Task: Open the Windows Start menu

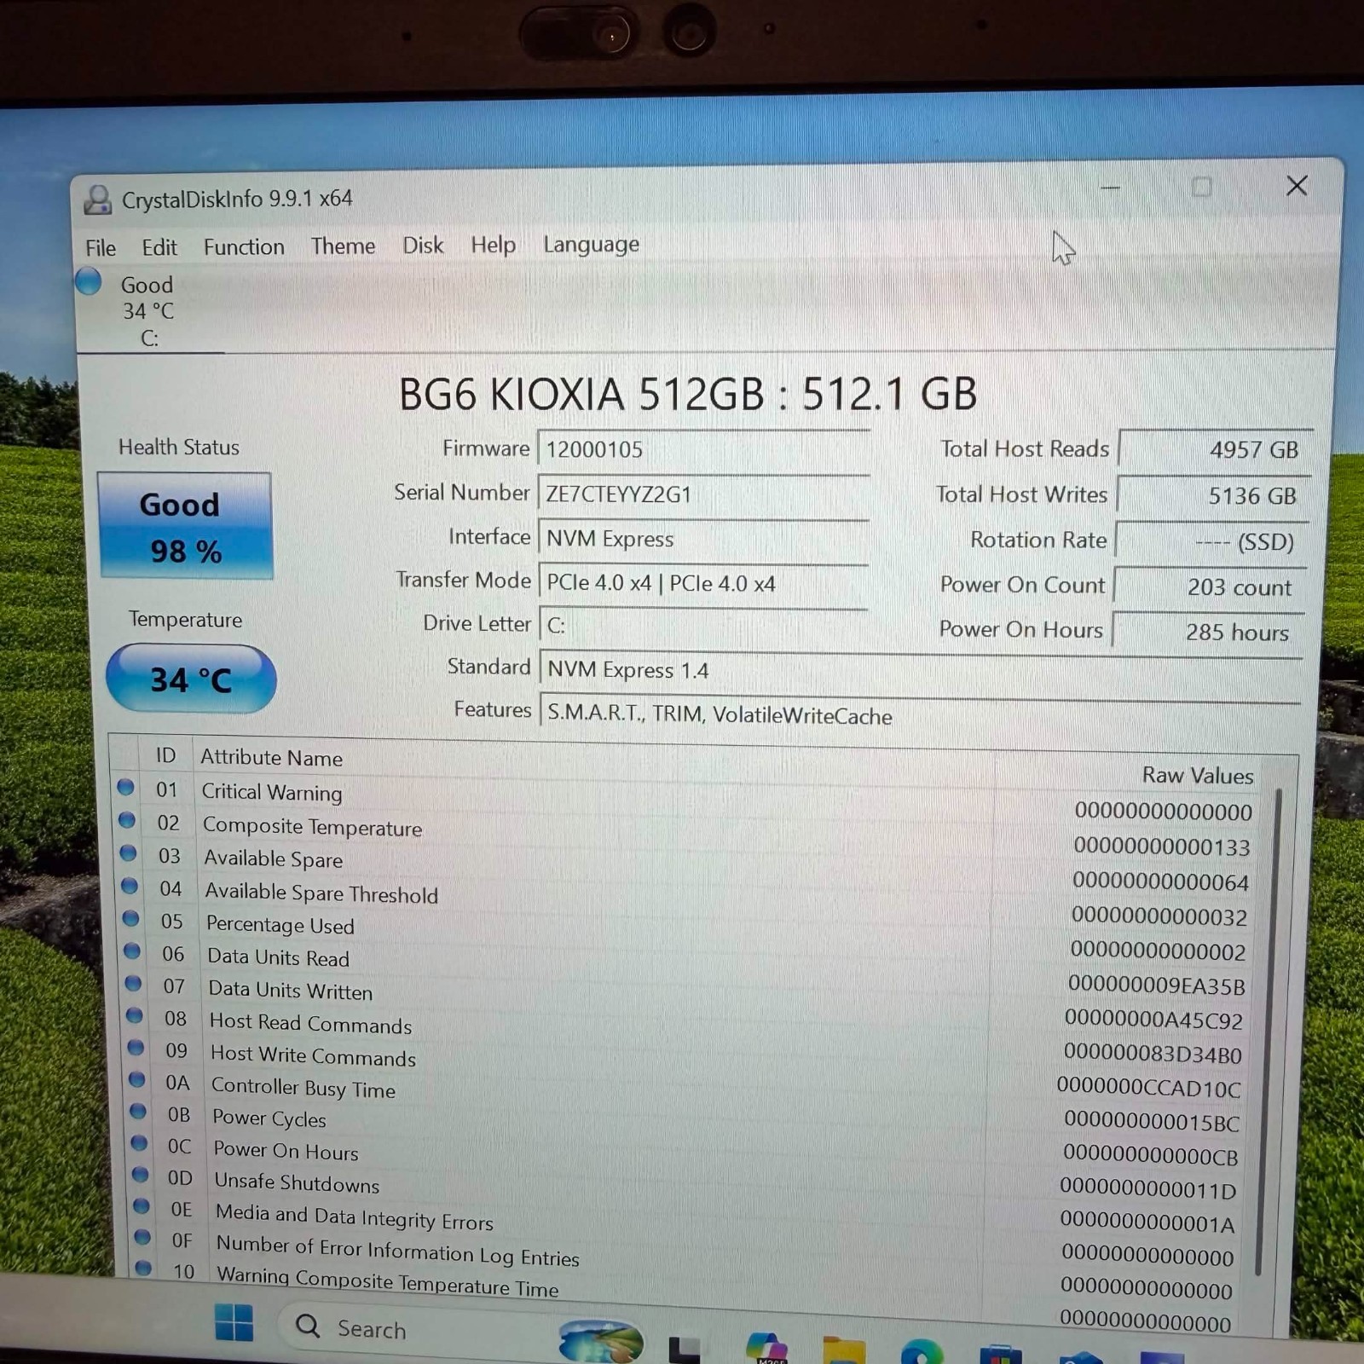Action: pos(234,1323)
